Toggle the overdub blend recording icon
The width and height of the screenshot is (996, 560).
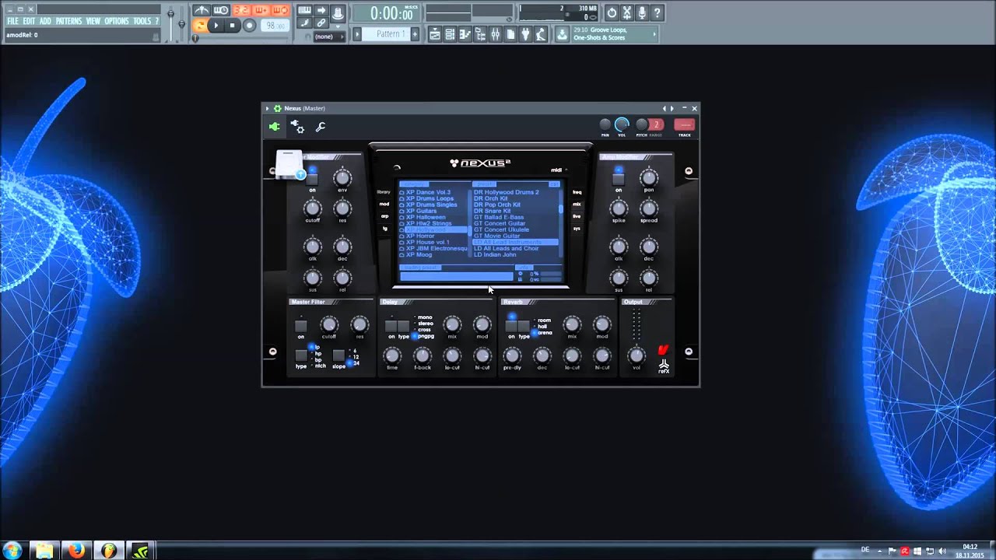(x=261, y=10)
